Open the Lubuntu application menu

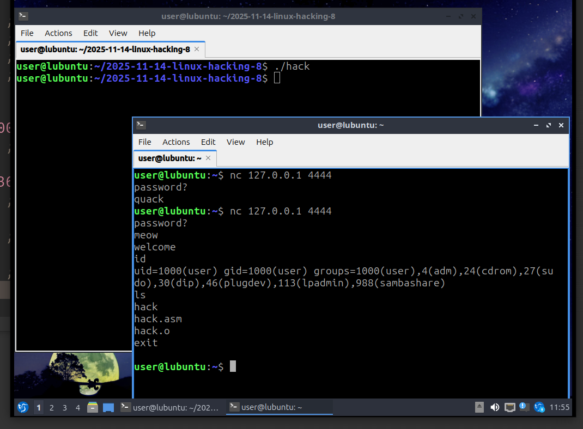22,407
